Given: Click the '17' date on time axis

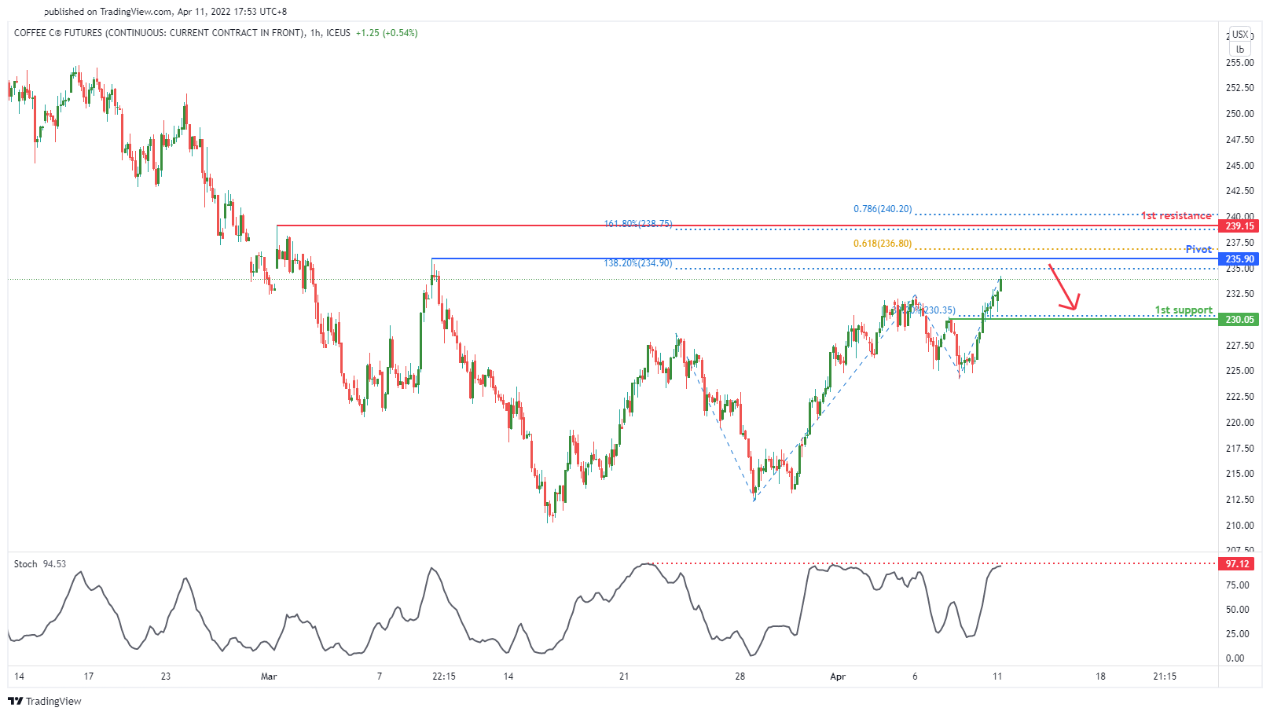Looking at the screenshot, I should [x=89, y=676].
